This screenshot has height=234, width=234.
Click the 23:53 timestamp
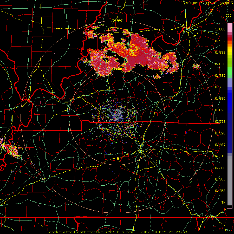point(181,232)
